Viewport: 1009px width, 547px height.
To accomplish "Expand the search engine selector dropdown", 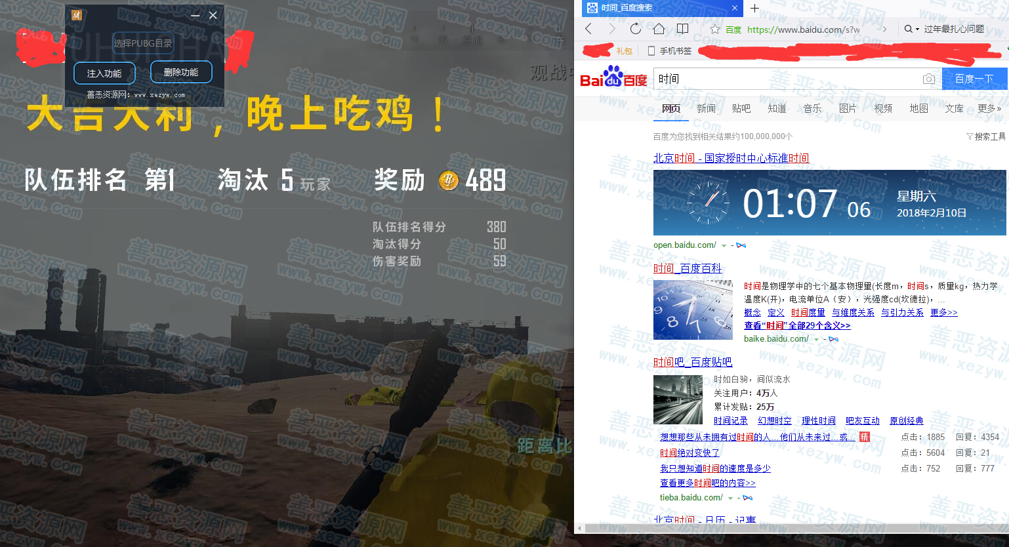I will point(911,29).
